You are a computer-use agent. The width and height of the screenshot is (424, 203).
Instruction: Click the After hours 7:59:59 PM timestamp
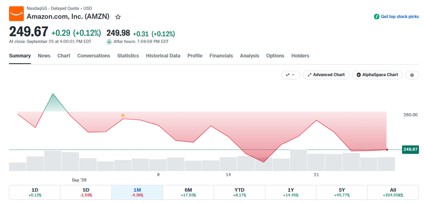141,42
